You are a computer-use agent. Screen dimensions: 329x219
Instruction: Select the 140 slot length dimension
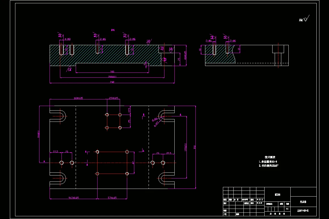coord(112,72)
